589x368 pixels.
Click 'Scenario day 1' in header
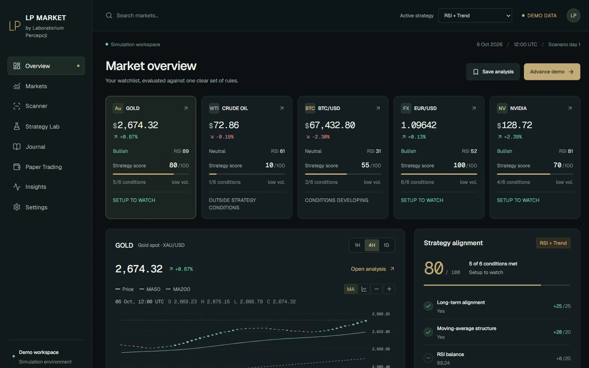point(564,45)
